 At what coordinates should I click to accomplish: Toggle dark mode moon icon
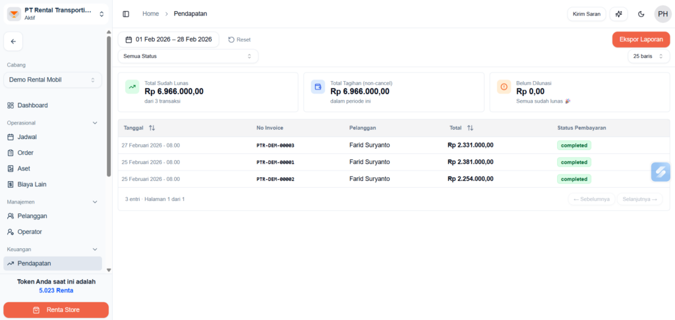pos(641,14)
